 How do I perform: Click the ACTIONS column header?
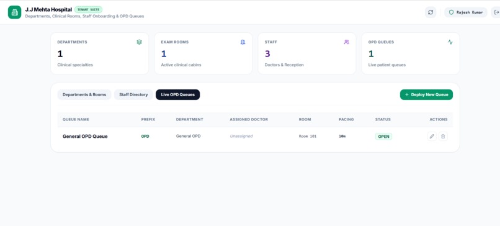pos(439,119)
